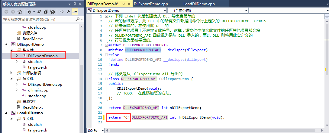Expand the dllmain.cpp tree node
Image resolution: width=329 pixels, height=133 pixels.
point(17,90)
